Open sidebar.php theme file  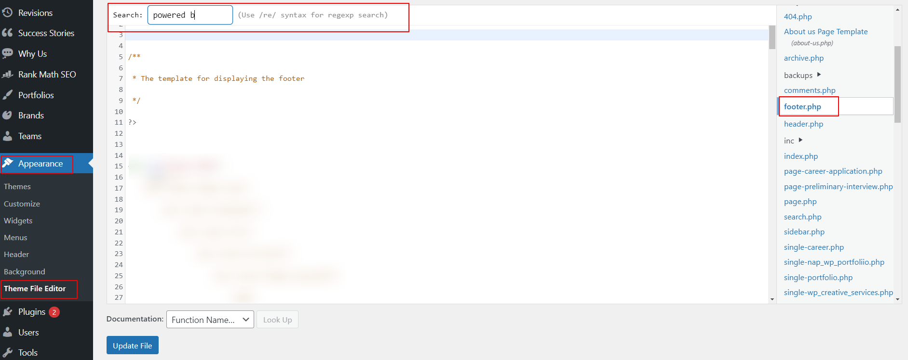tap(804, 231)
